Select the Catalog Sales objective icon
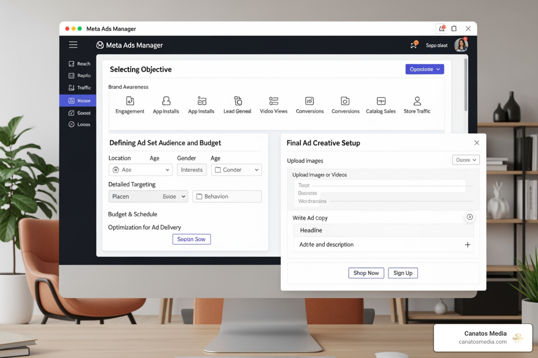This screenshot has height=358, width=538. tap(381, 101)
